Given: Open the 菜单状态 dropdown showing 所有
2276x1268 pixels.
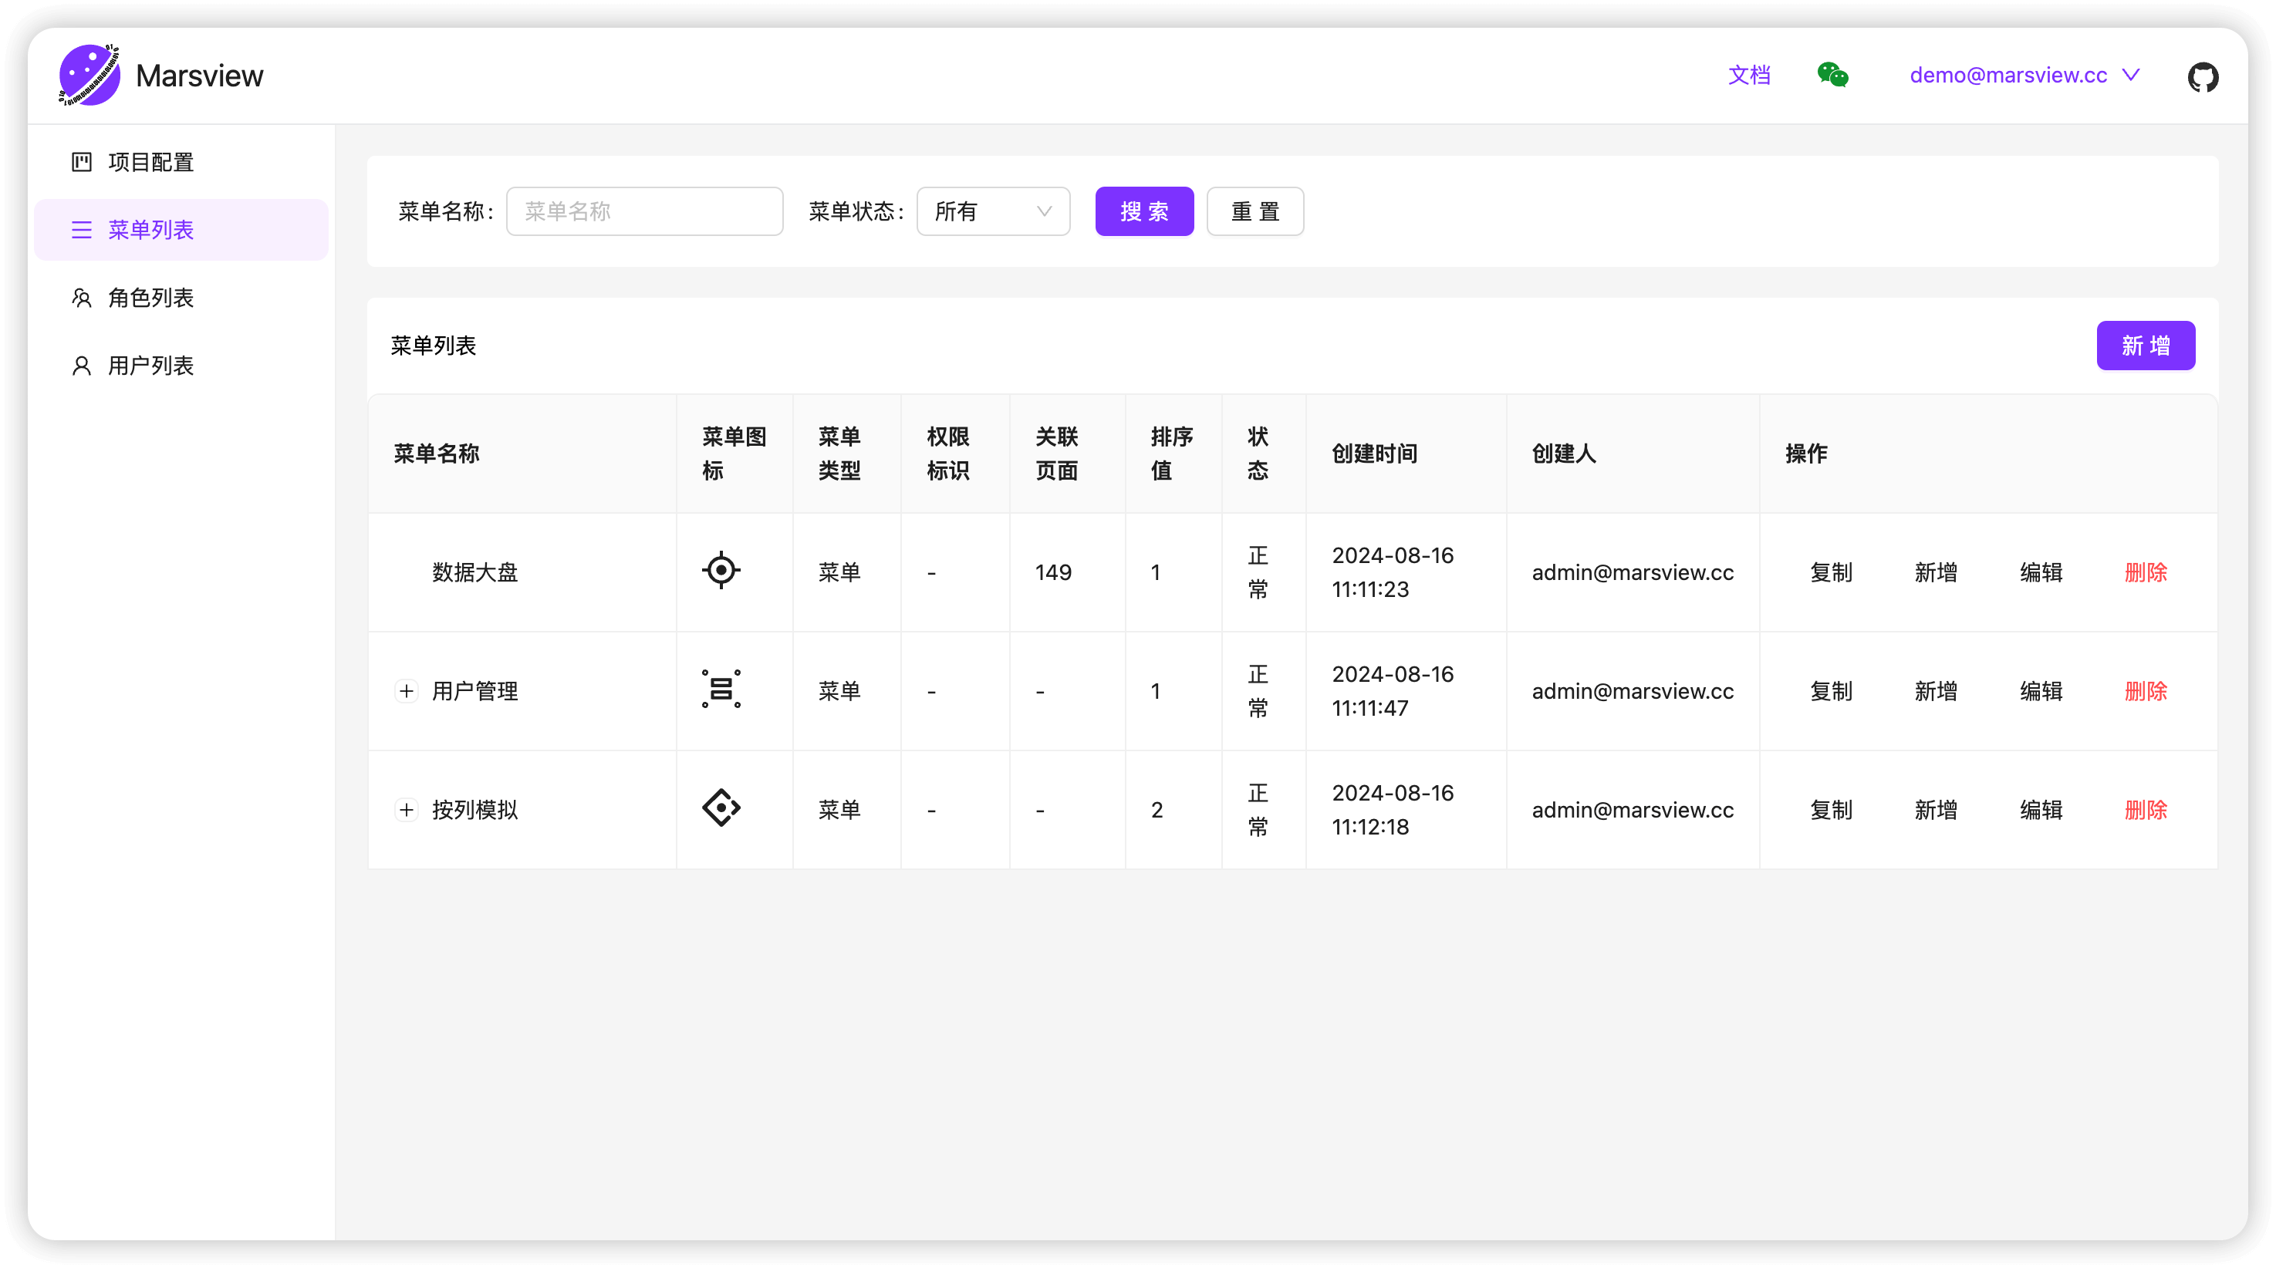Looking at the screenshot, I should tap(993, 212).
